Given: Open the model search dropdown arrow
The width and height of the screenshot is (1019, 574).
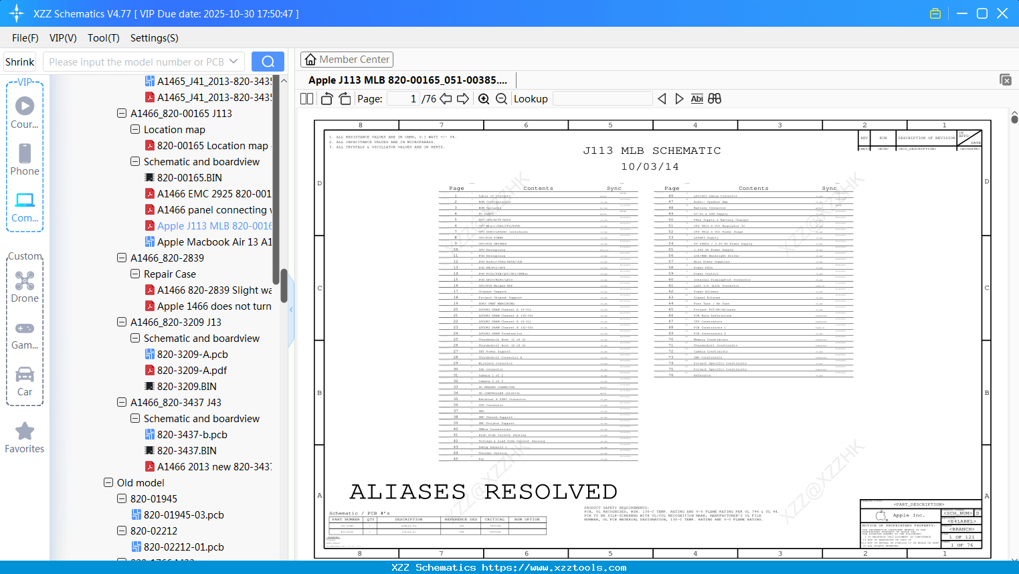Looking at the screenshot, I should coord(234,62).
